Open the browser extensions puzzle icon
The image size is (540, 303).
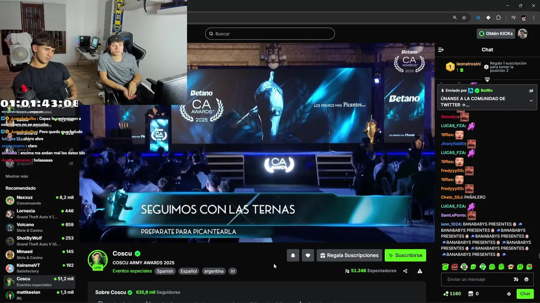point(498,18)
